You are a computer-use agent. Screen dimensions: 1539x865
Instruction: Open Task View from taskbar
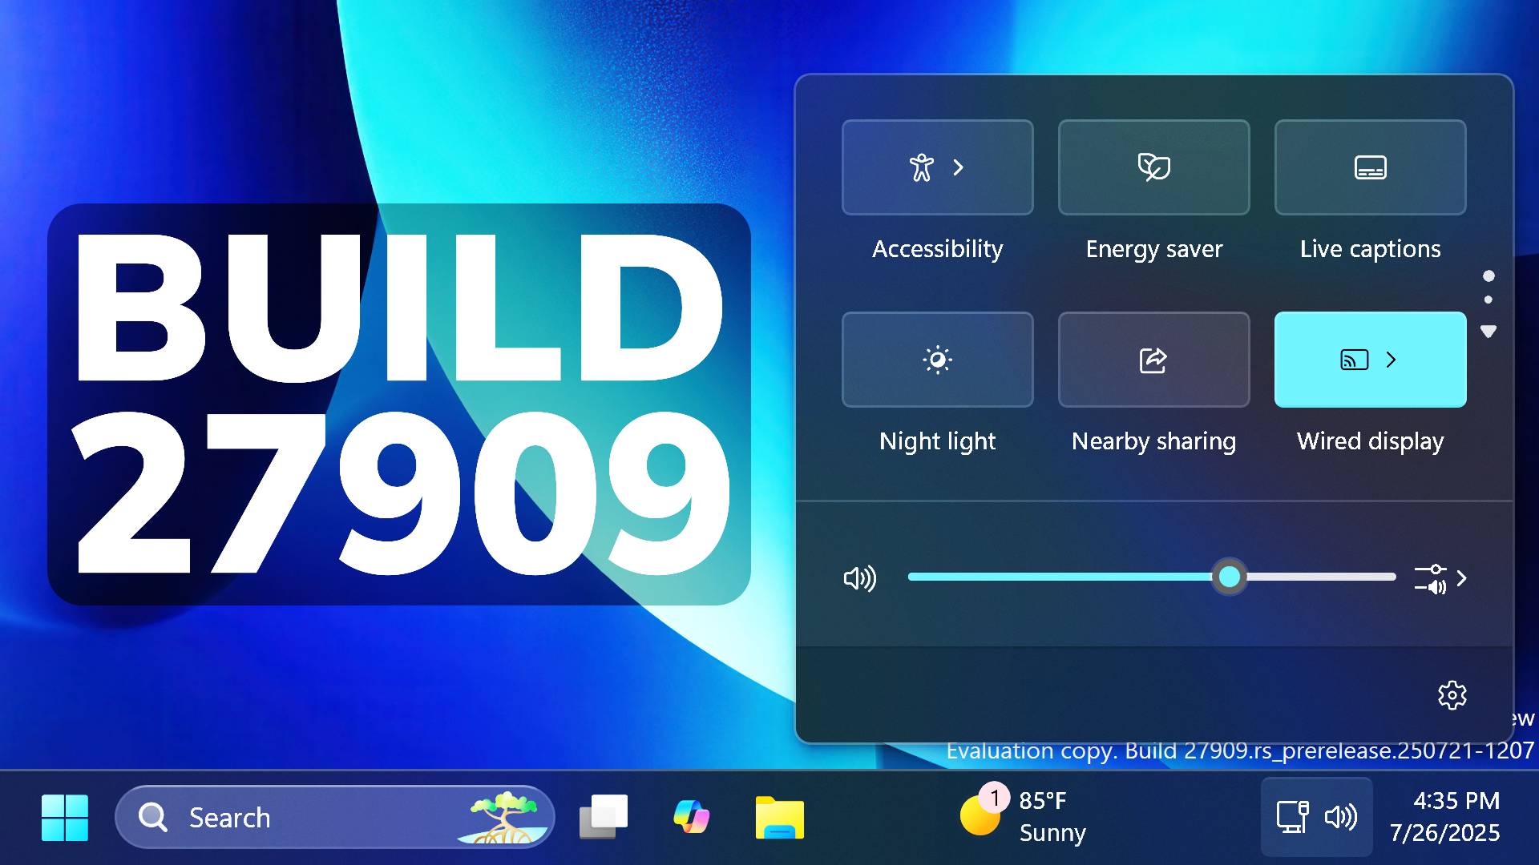pos(604,816)
